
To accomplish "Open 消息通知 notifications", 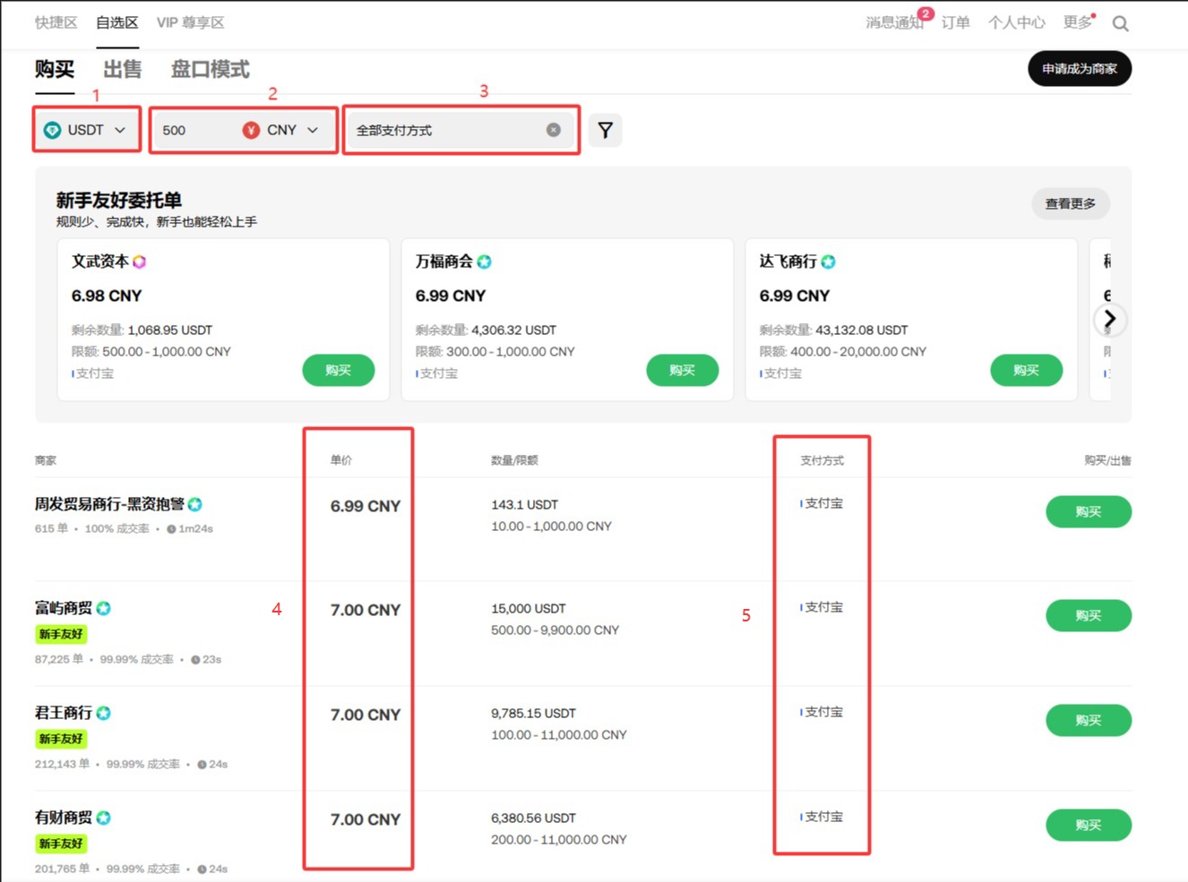I will click(894, 22).
